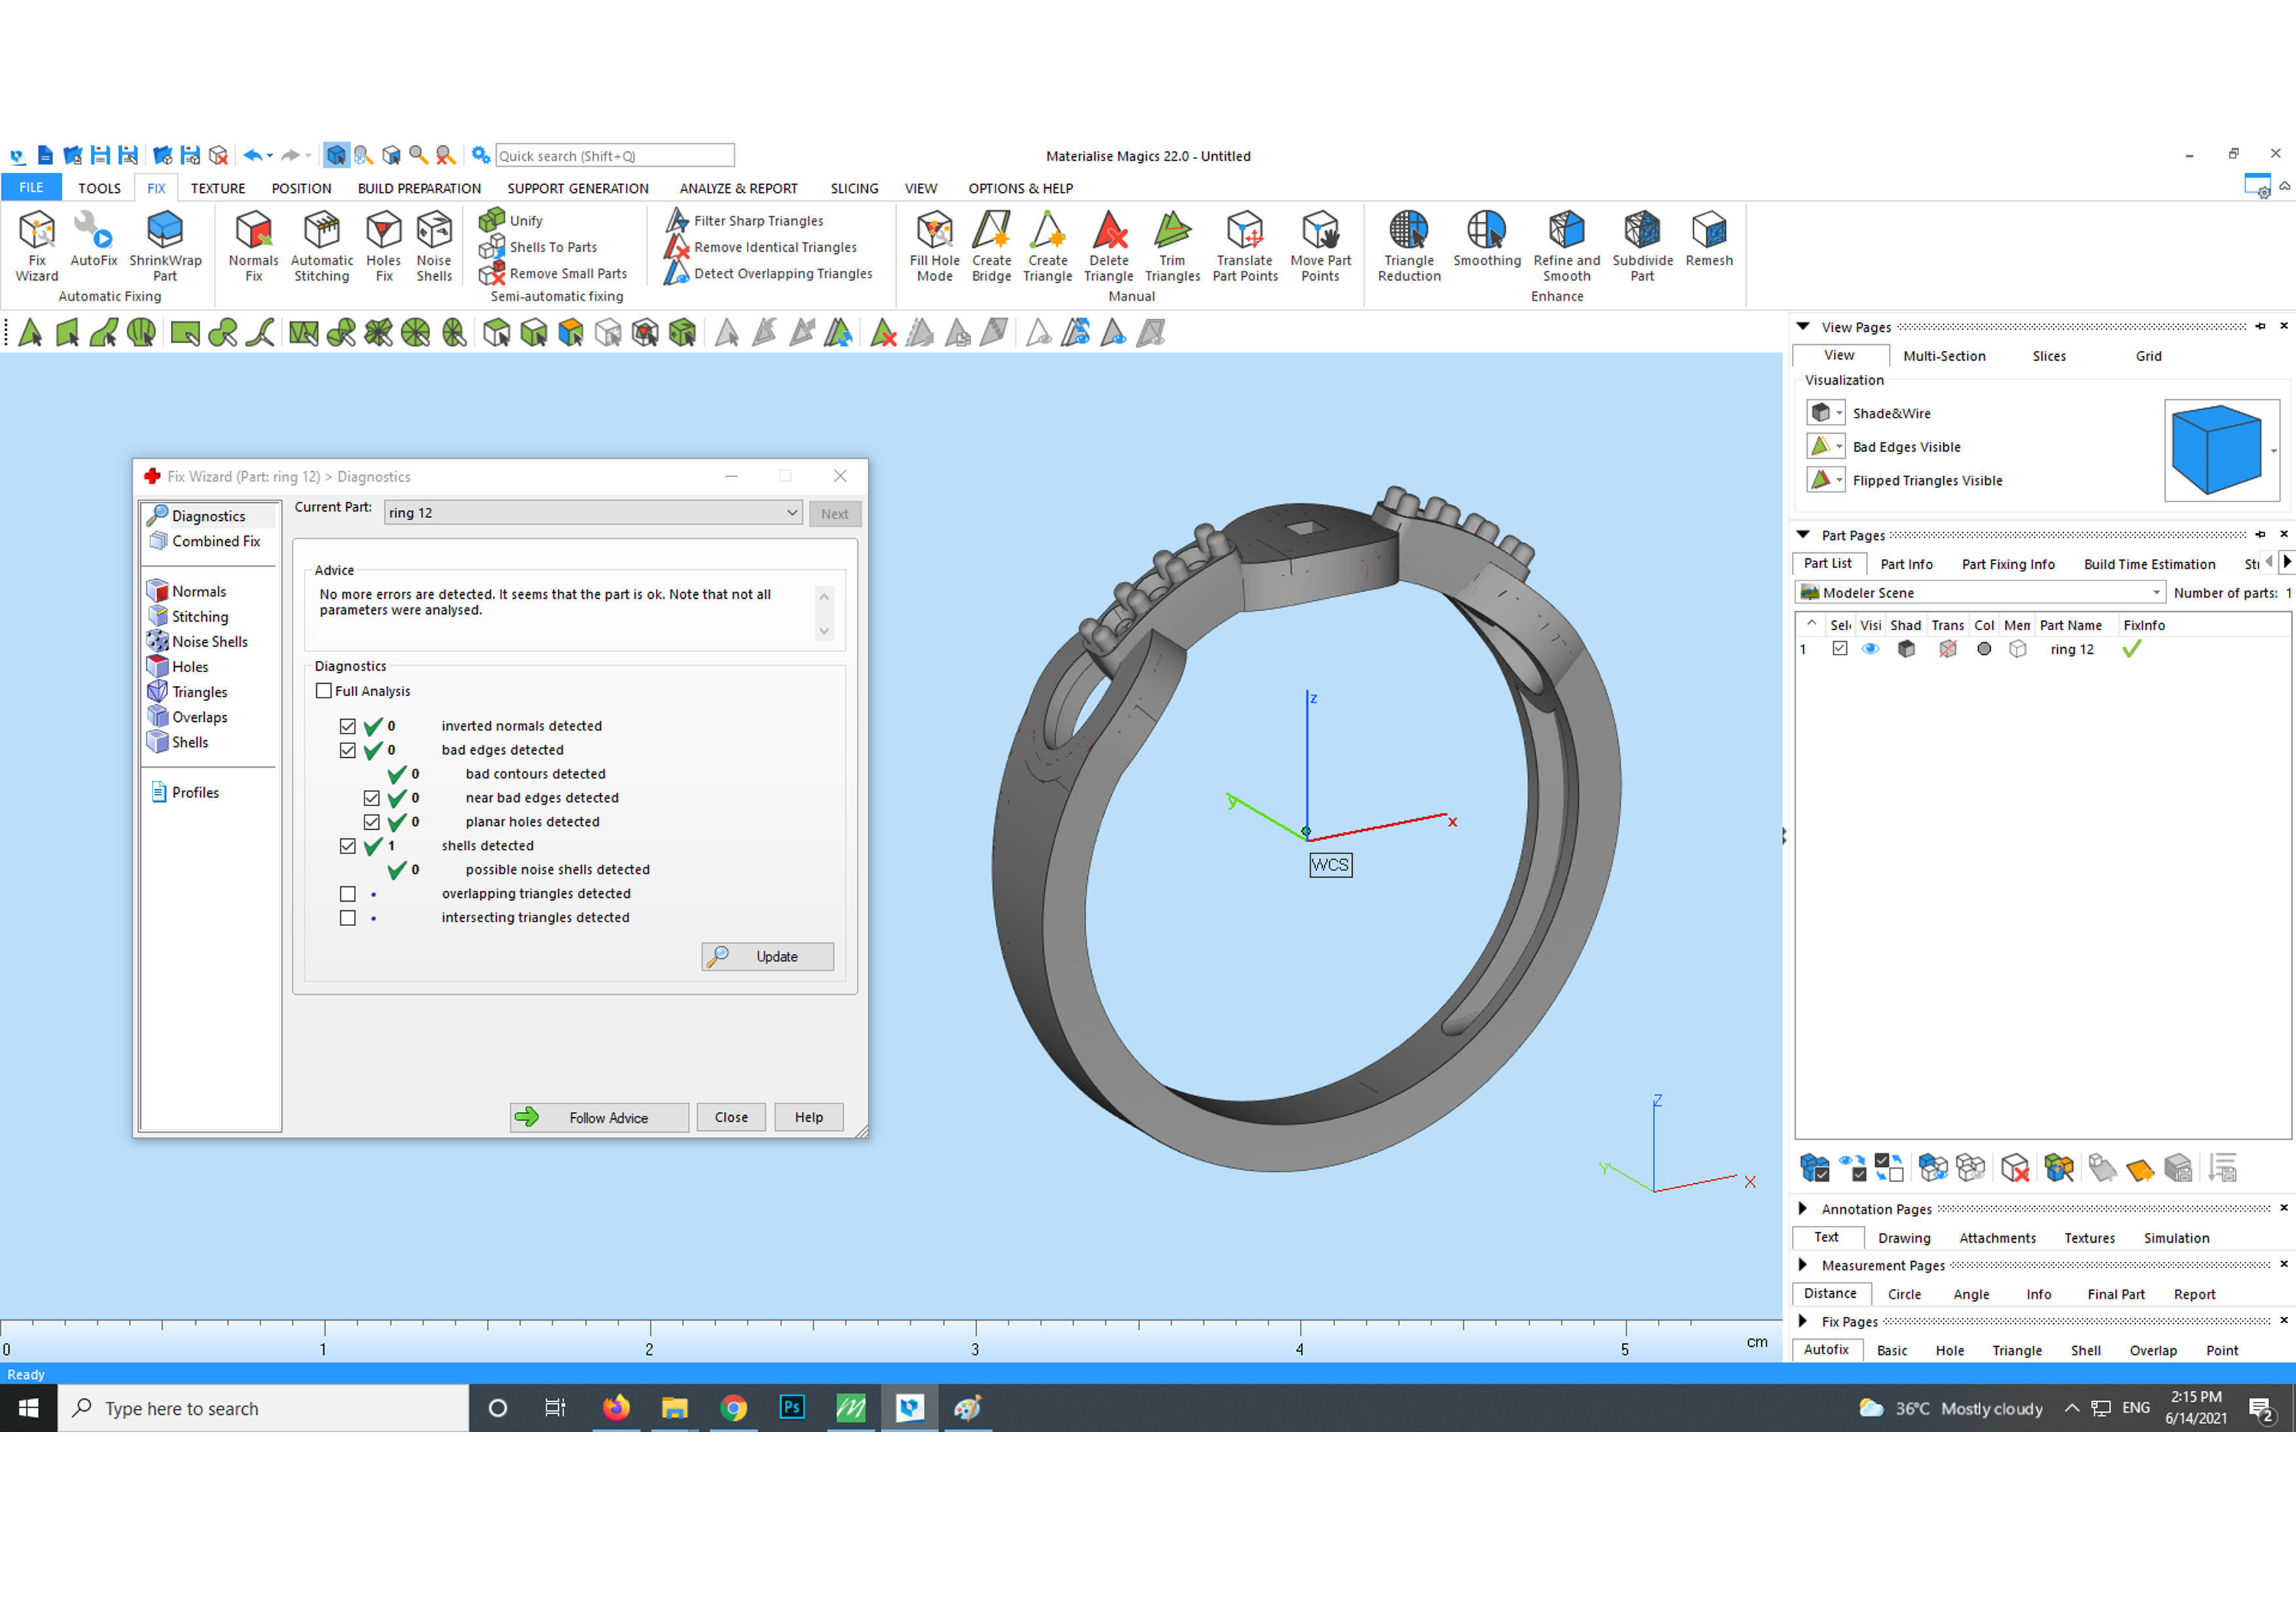
Task: Click the Update button
Action: [767, 957]
